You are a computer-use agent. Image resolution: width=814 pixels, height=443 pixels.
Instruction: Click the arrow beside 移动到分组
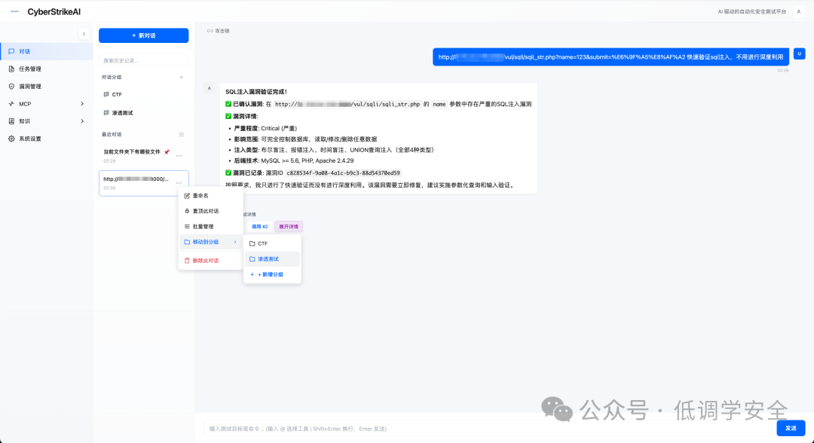pos(235,242)
